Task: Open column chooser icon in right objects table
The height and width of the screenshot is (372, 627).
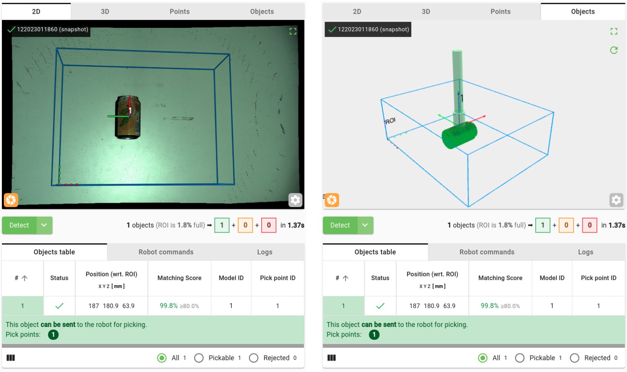Action: pyautogui.click(x=331, y=358)
